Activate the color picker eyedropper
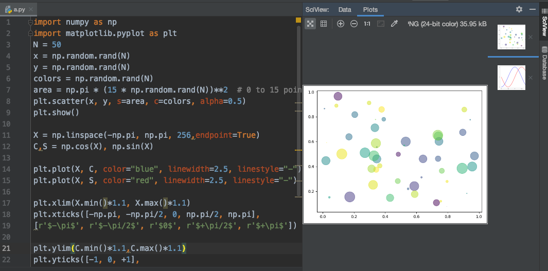Image resolution: width=548 pixels, height=271 pixels. click(x=394, y=24)
